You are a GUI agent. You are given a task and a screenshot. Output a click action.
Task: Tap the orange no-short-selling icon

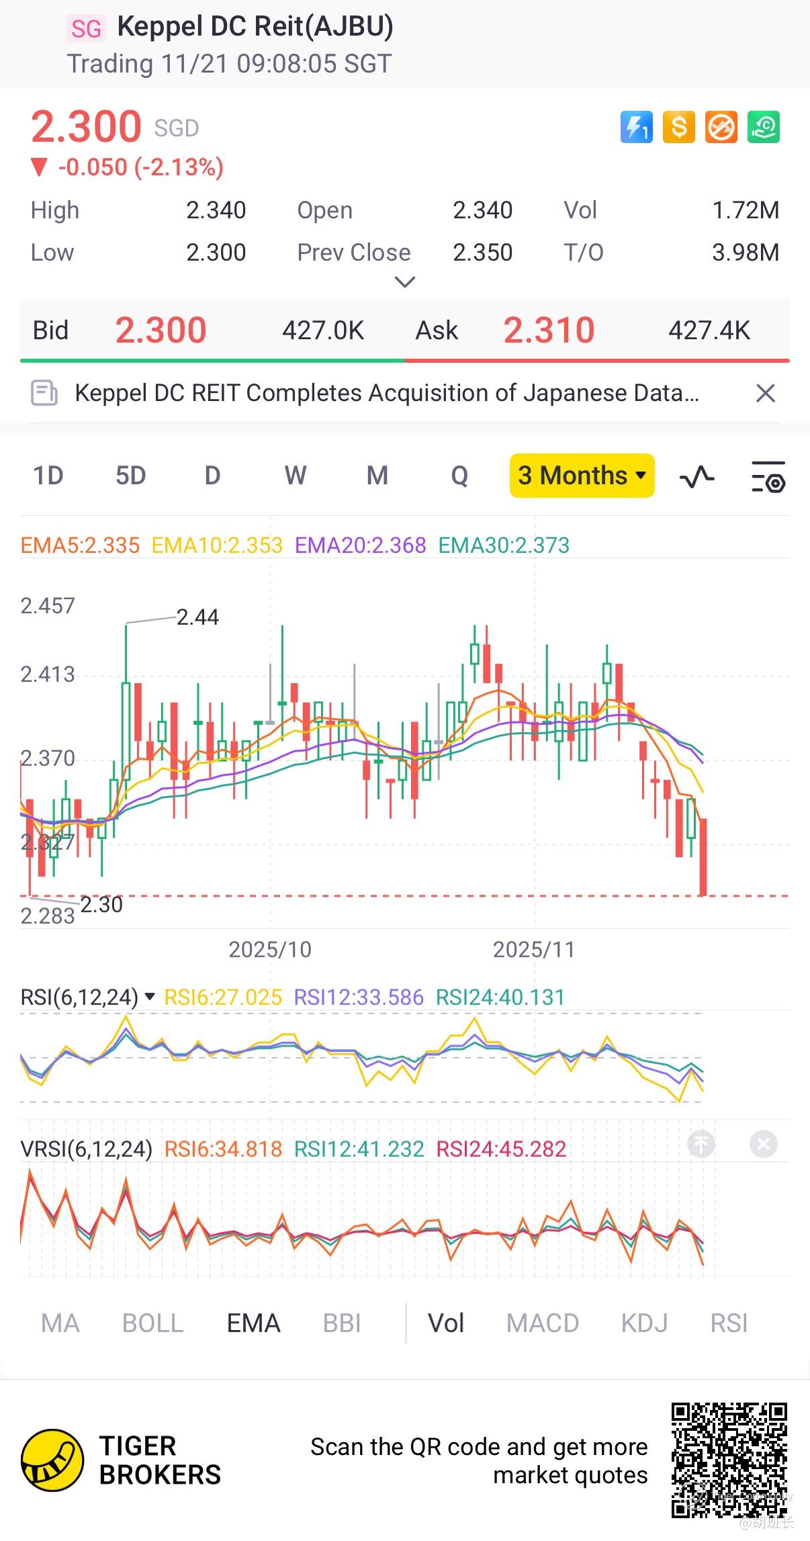[721, 127]
